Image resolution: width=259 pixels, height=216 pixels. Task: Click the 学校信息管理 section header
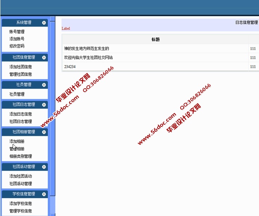pyautogui.click(x=25, y=194)
